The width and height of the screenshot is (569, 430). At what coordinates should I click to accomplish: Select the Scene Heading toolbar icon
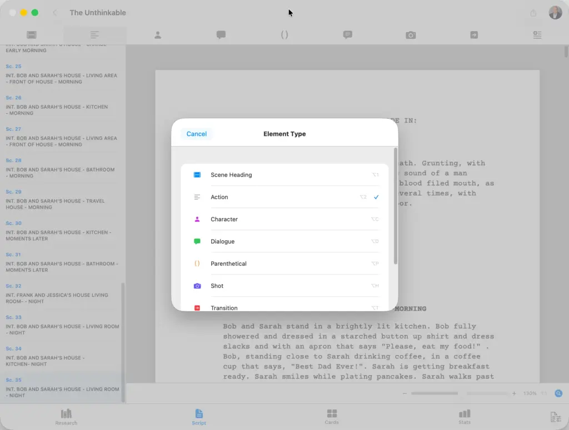coord(32,35)
